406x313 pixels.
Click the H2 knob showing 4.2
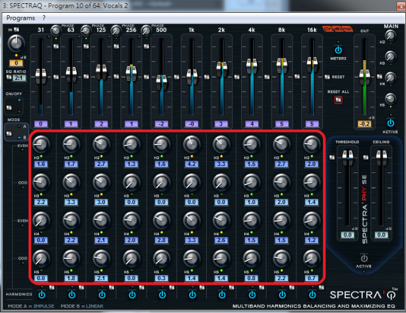click(192, 144)
